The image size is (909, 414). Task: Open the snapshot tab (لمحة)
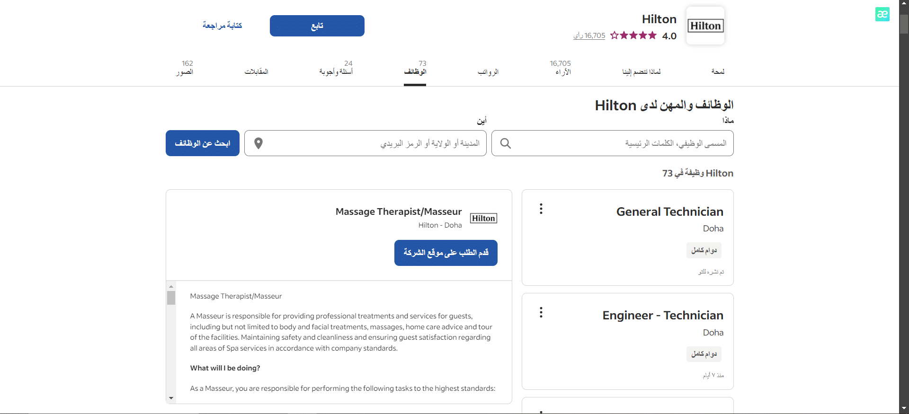pos(718,71)
